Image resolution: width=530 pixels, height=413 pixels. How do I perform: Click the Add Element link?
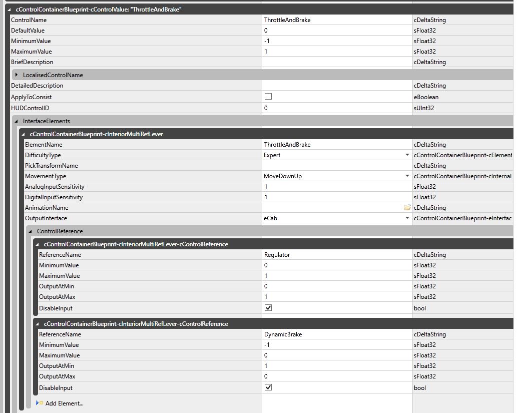(x=64, y=403)
